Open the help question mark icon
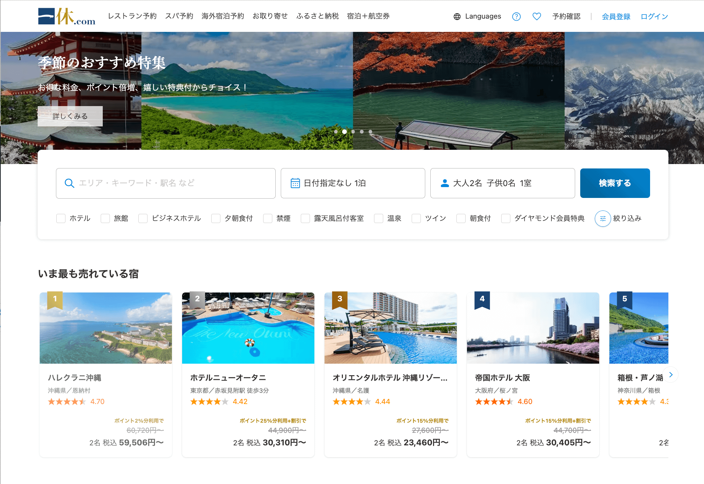 516,17
